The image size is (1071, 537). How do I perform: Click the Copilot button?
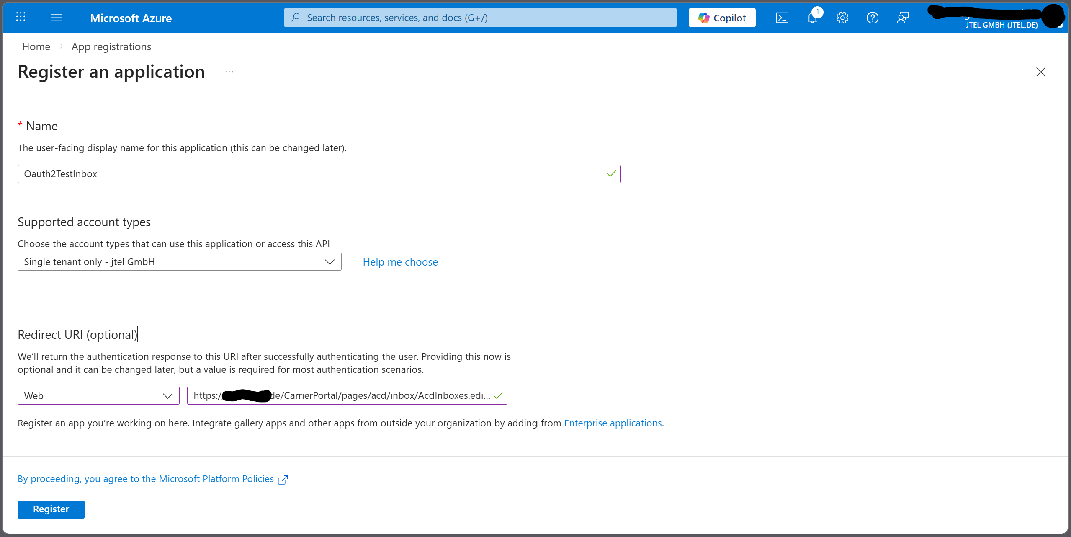722,18
